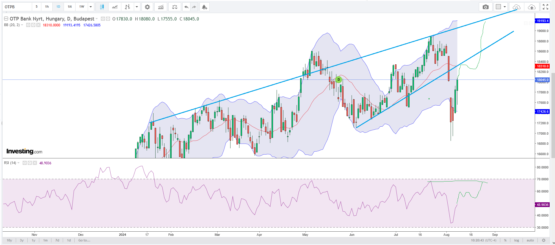Take a chart snapshot with camera
The height and width of the screenshot is (245, 555).
click(x=486, y=7)
